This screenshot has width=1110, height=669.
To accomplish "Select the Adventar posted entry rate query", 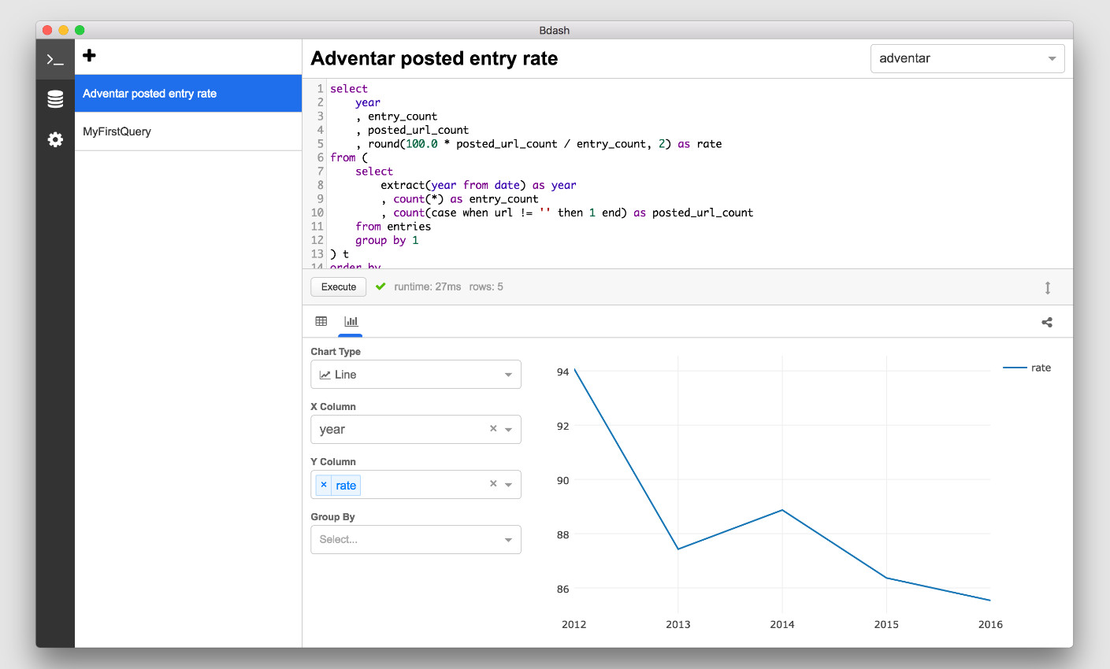I will tap(188, 94).
